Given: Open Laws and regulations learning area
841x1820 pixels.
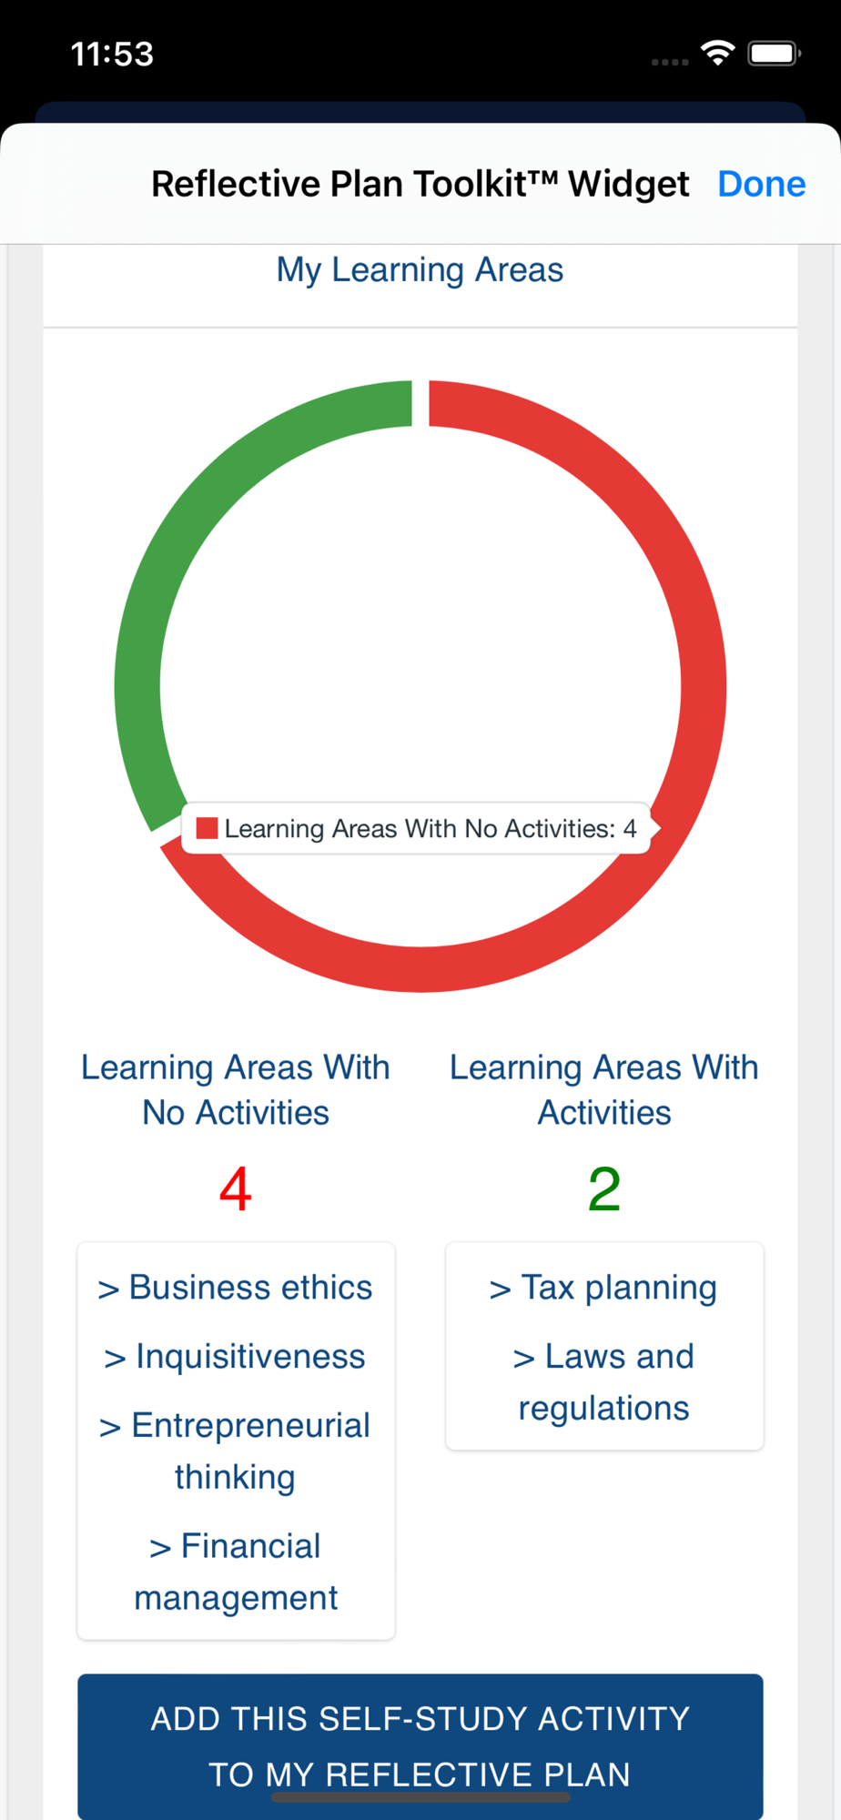Looking at the screenshot, I should point(603,1381).
